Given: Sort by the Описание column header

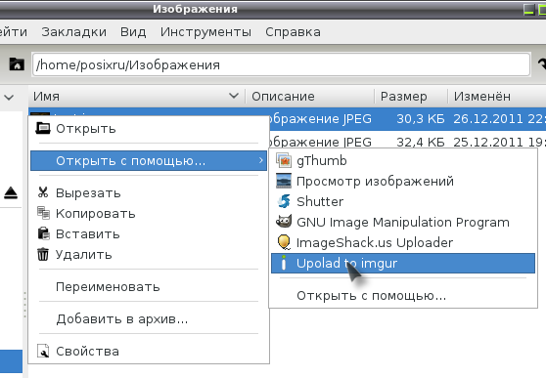Looking at the screenshot, I should (x=310, y=96).
